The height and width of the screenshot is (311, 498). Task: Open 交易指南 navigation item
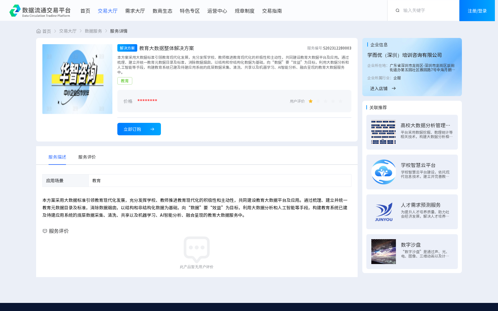pos(272,11)
